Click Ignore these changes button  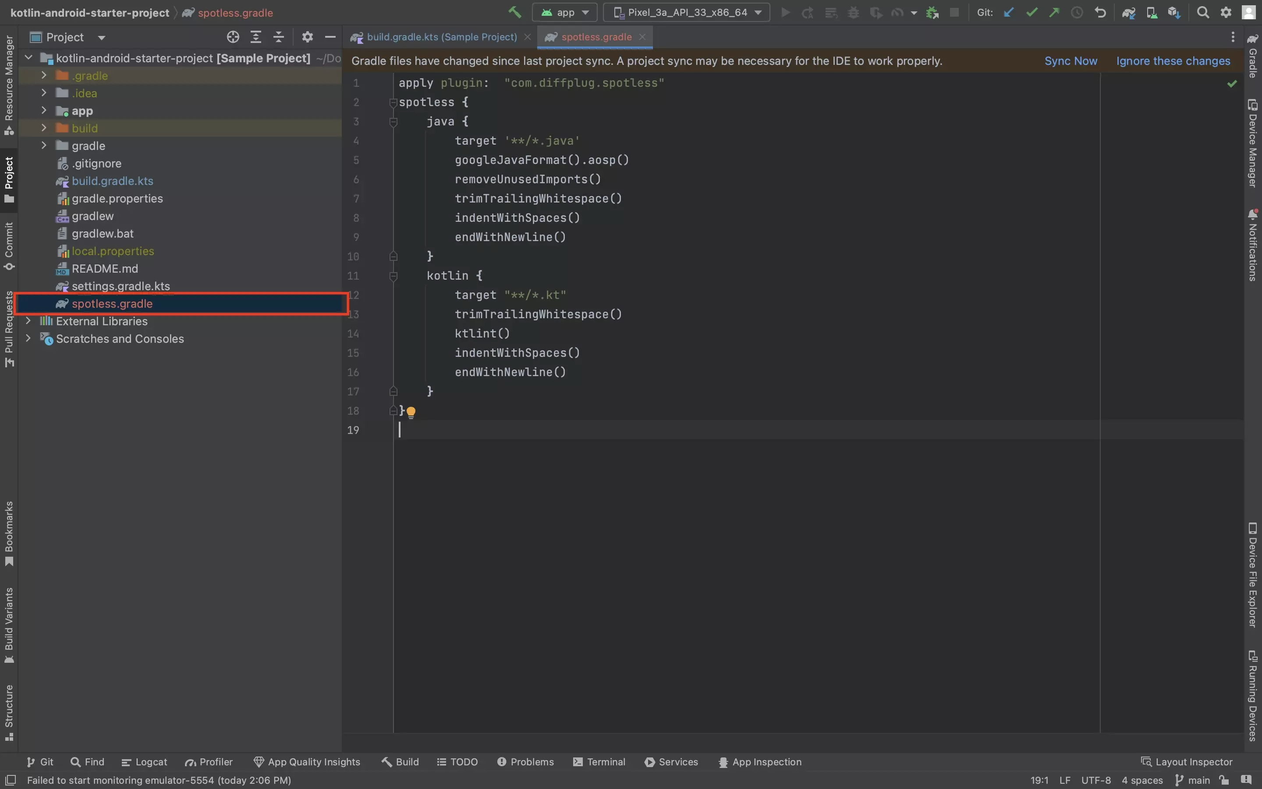1173,60
